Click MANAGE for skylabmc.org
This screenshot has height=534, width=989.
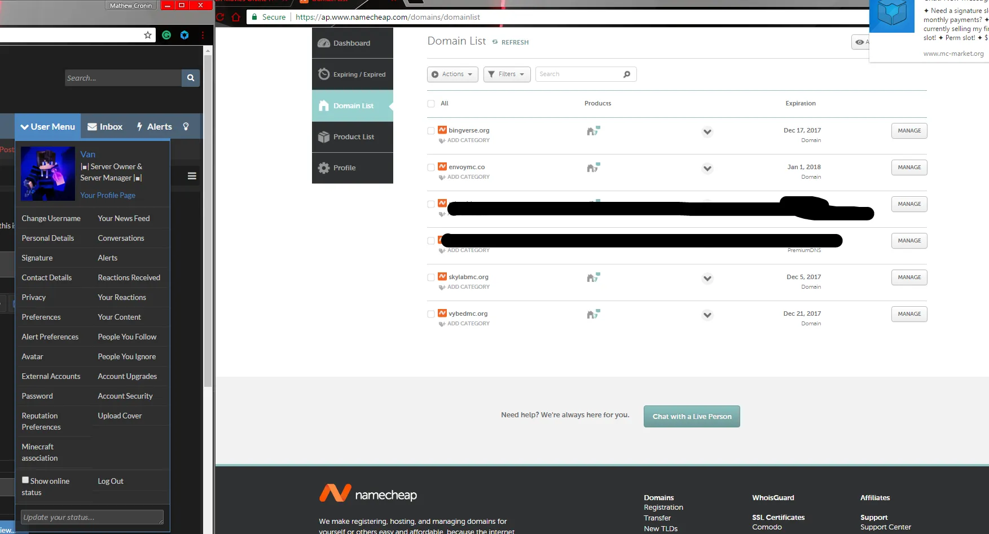909,277
